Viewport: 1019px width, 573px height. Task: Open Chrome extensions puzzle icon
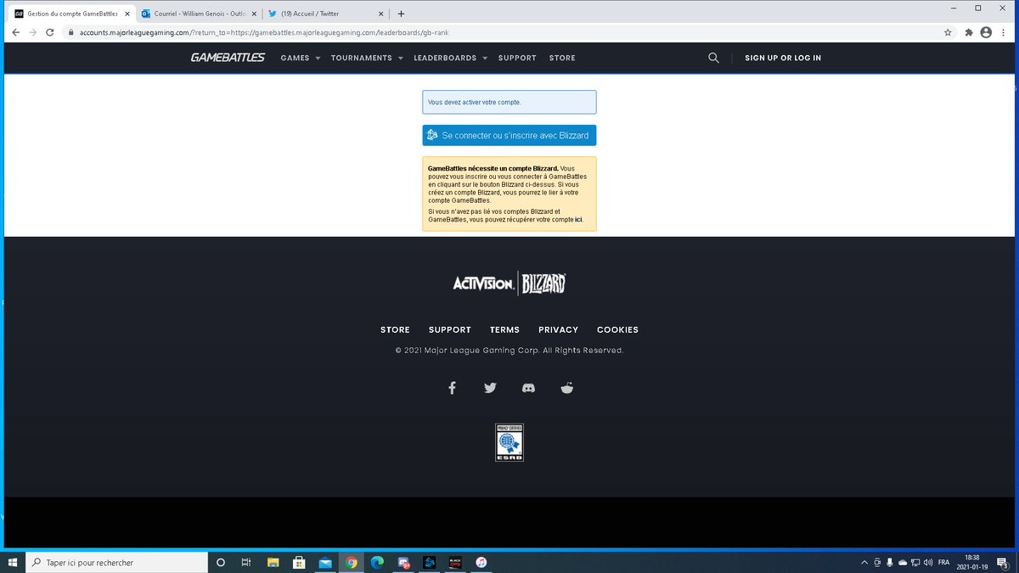[969, 32]
